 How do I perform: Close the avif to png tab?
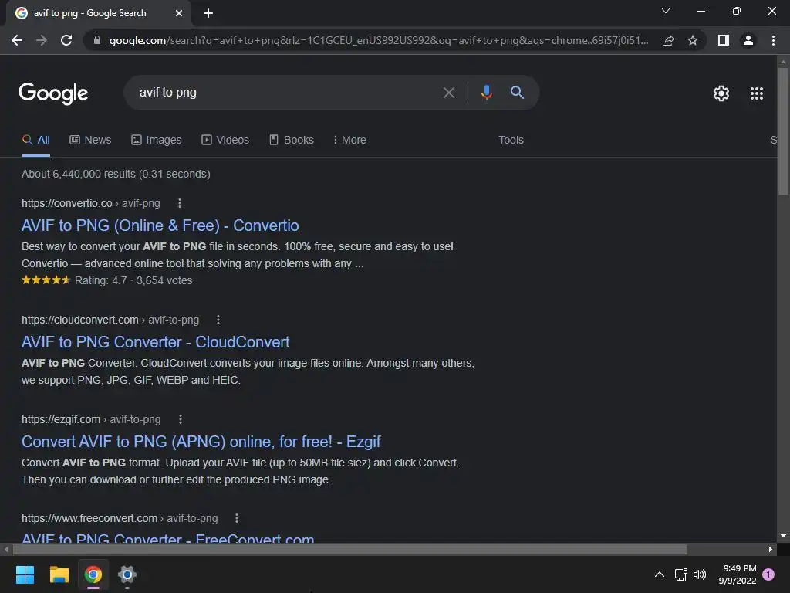point(179,14)
